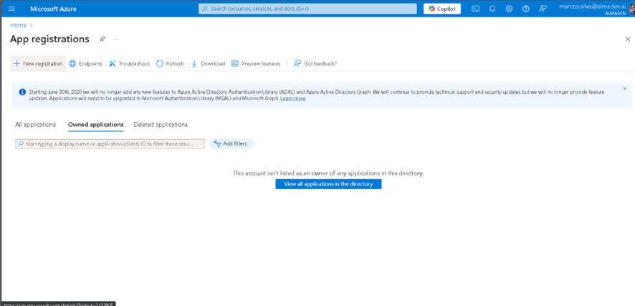Screen dimensions: 635x306
Task: Click Troubleshoot in the toolbar
Action: point(130,64)
